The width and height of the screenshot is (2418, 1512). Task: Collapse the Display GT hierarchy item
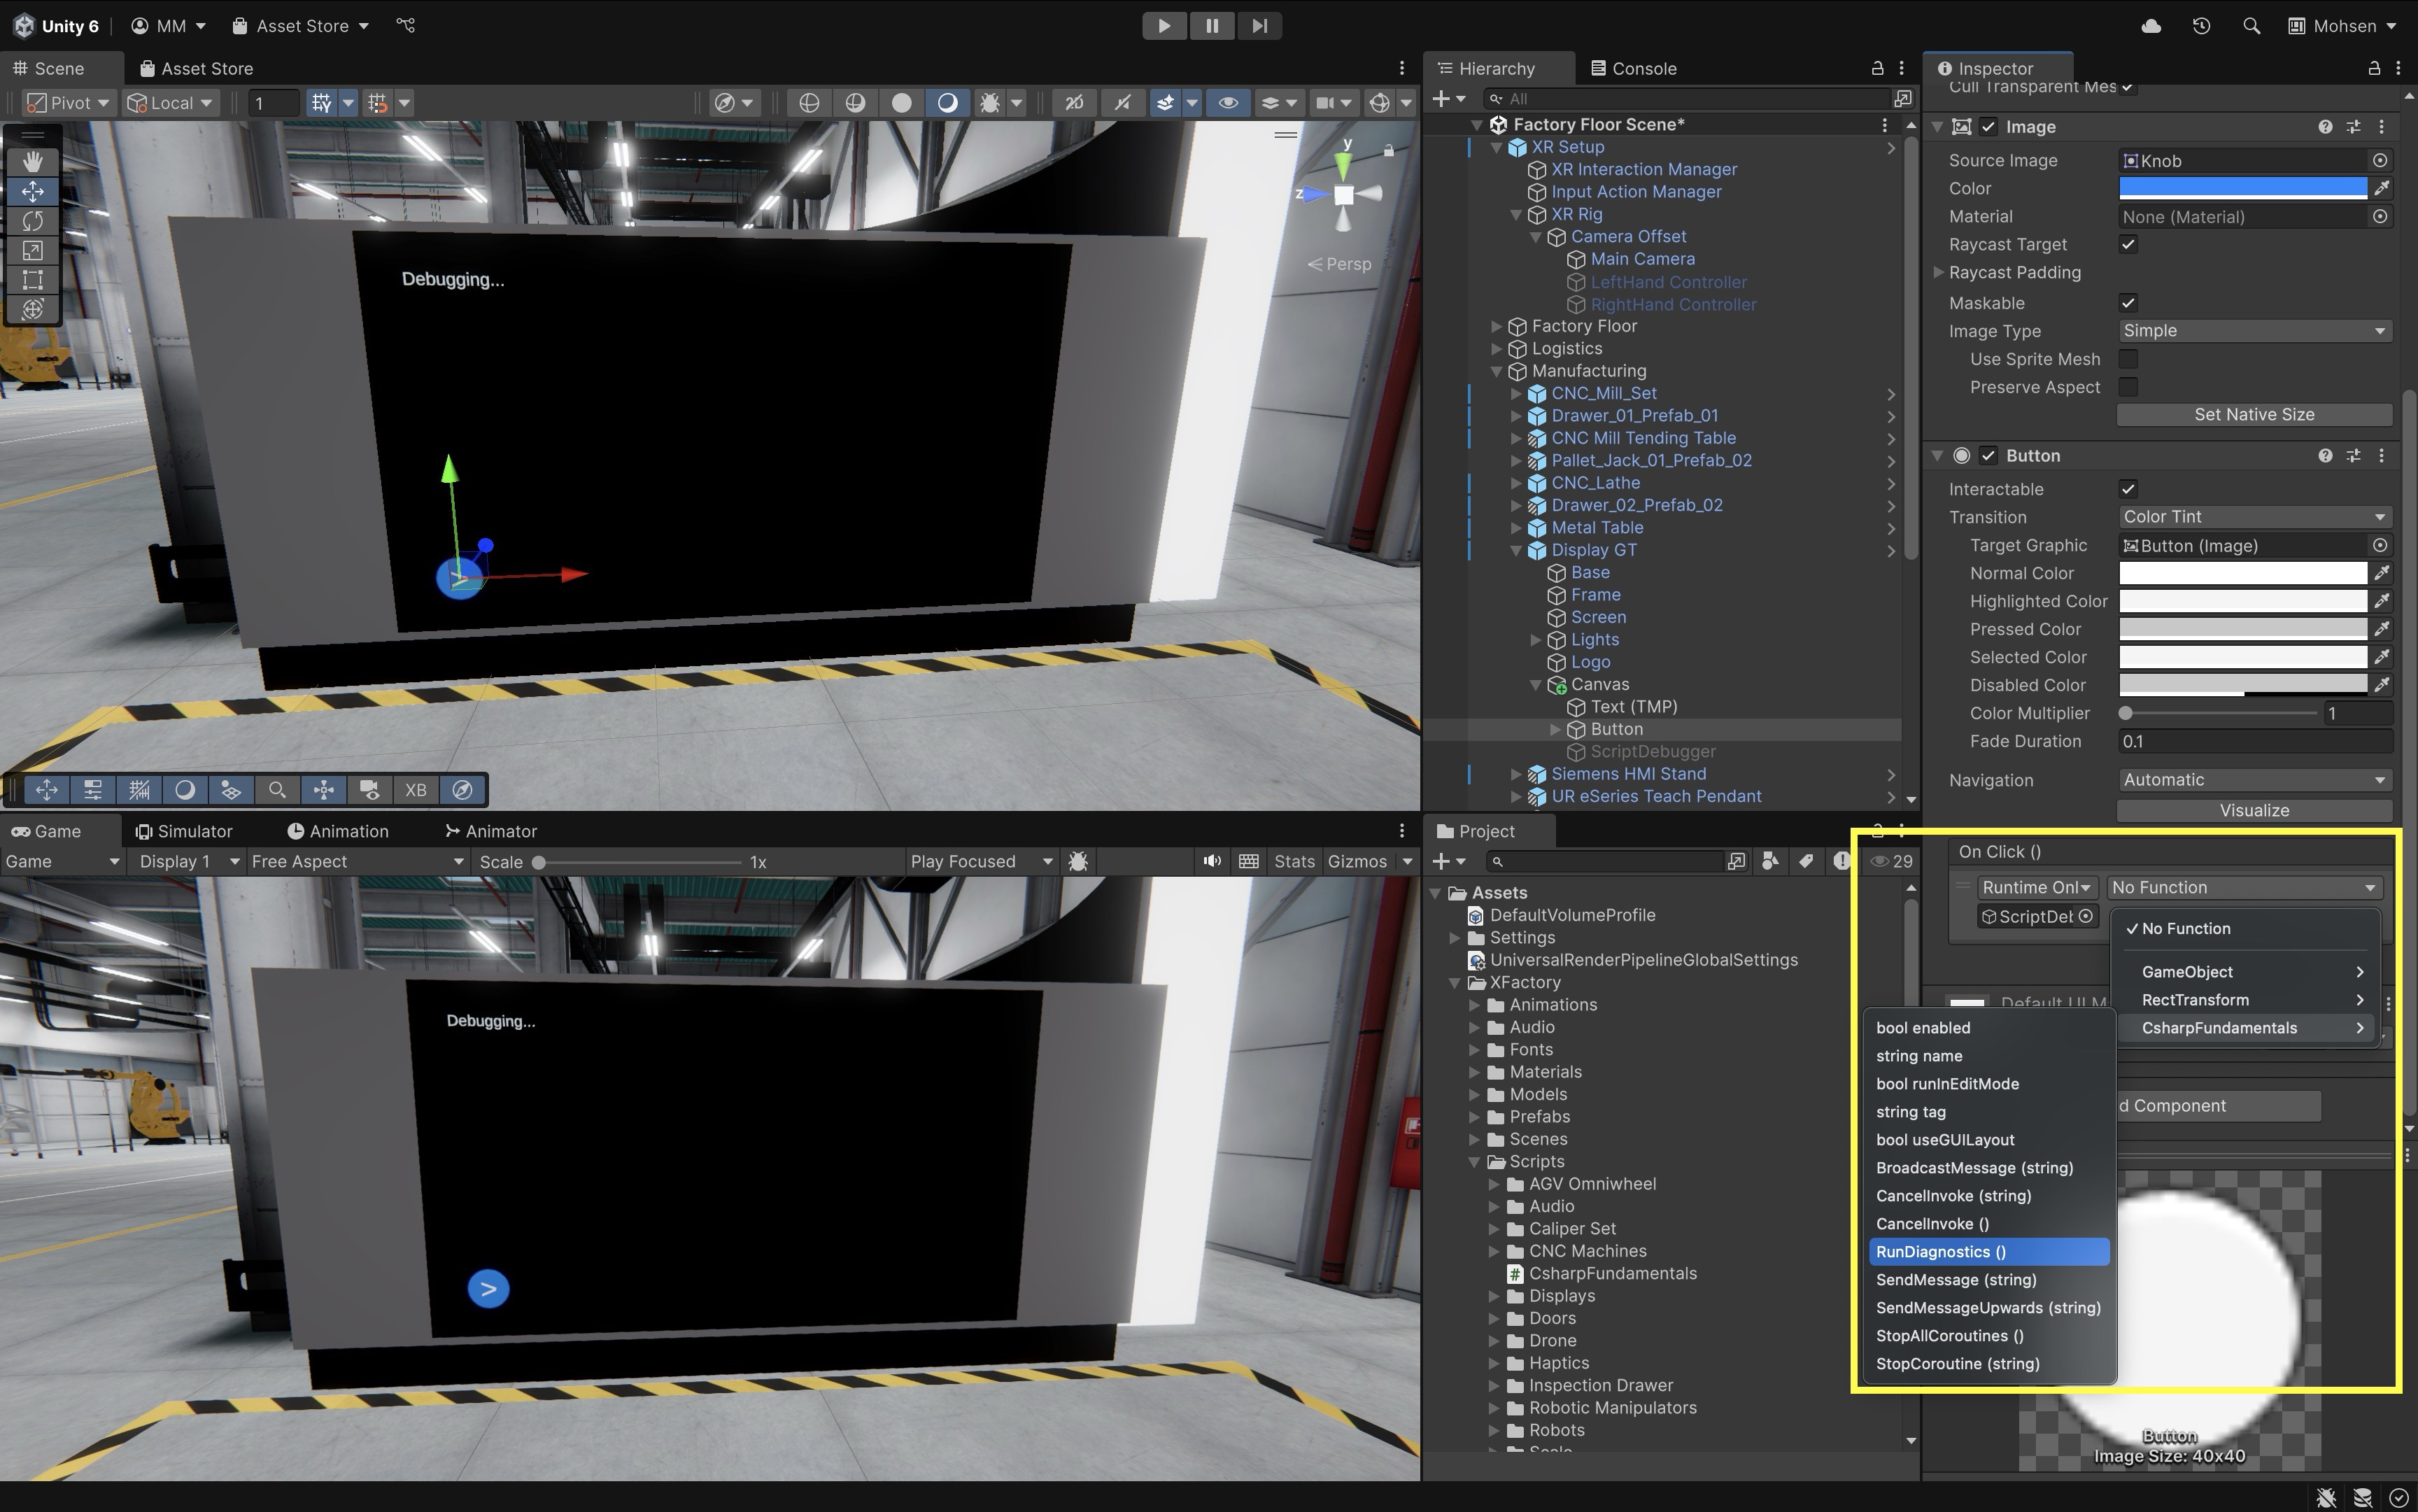pyautogui.click(x=1516, y=550)
